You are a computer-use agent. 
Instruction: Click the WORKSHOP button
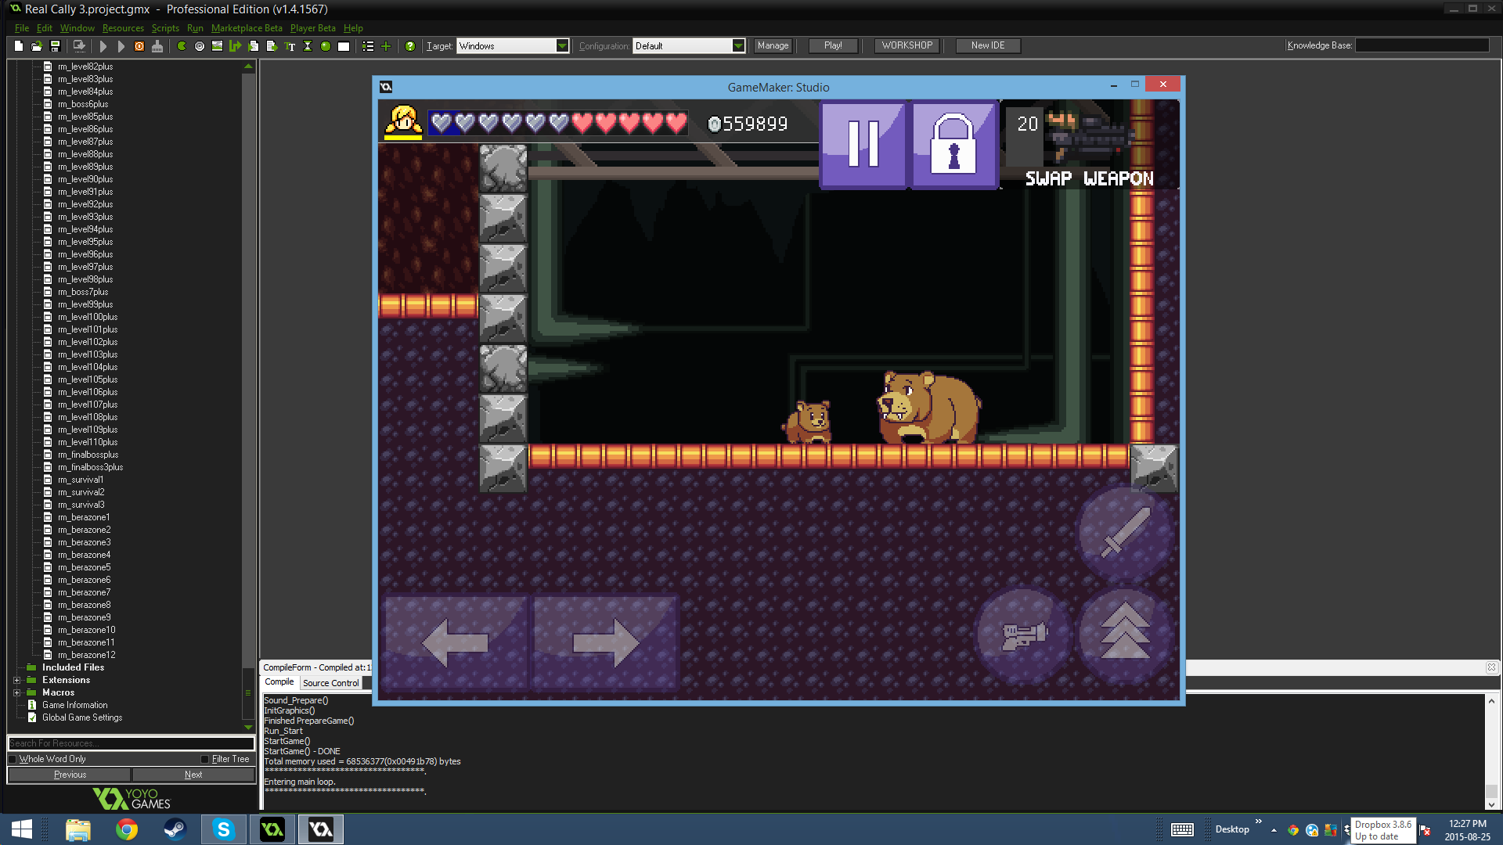point(906,45)
